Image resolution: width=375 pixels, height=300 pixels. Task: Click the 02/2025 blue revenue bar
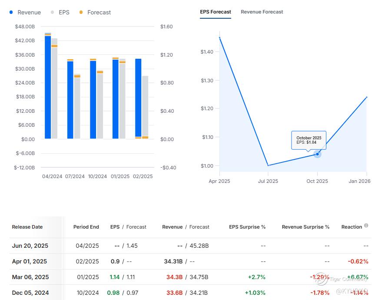[x=138, y=98]
